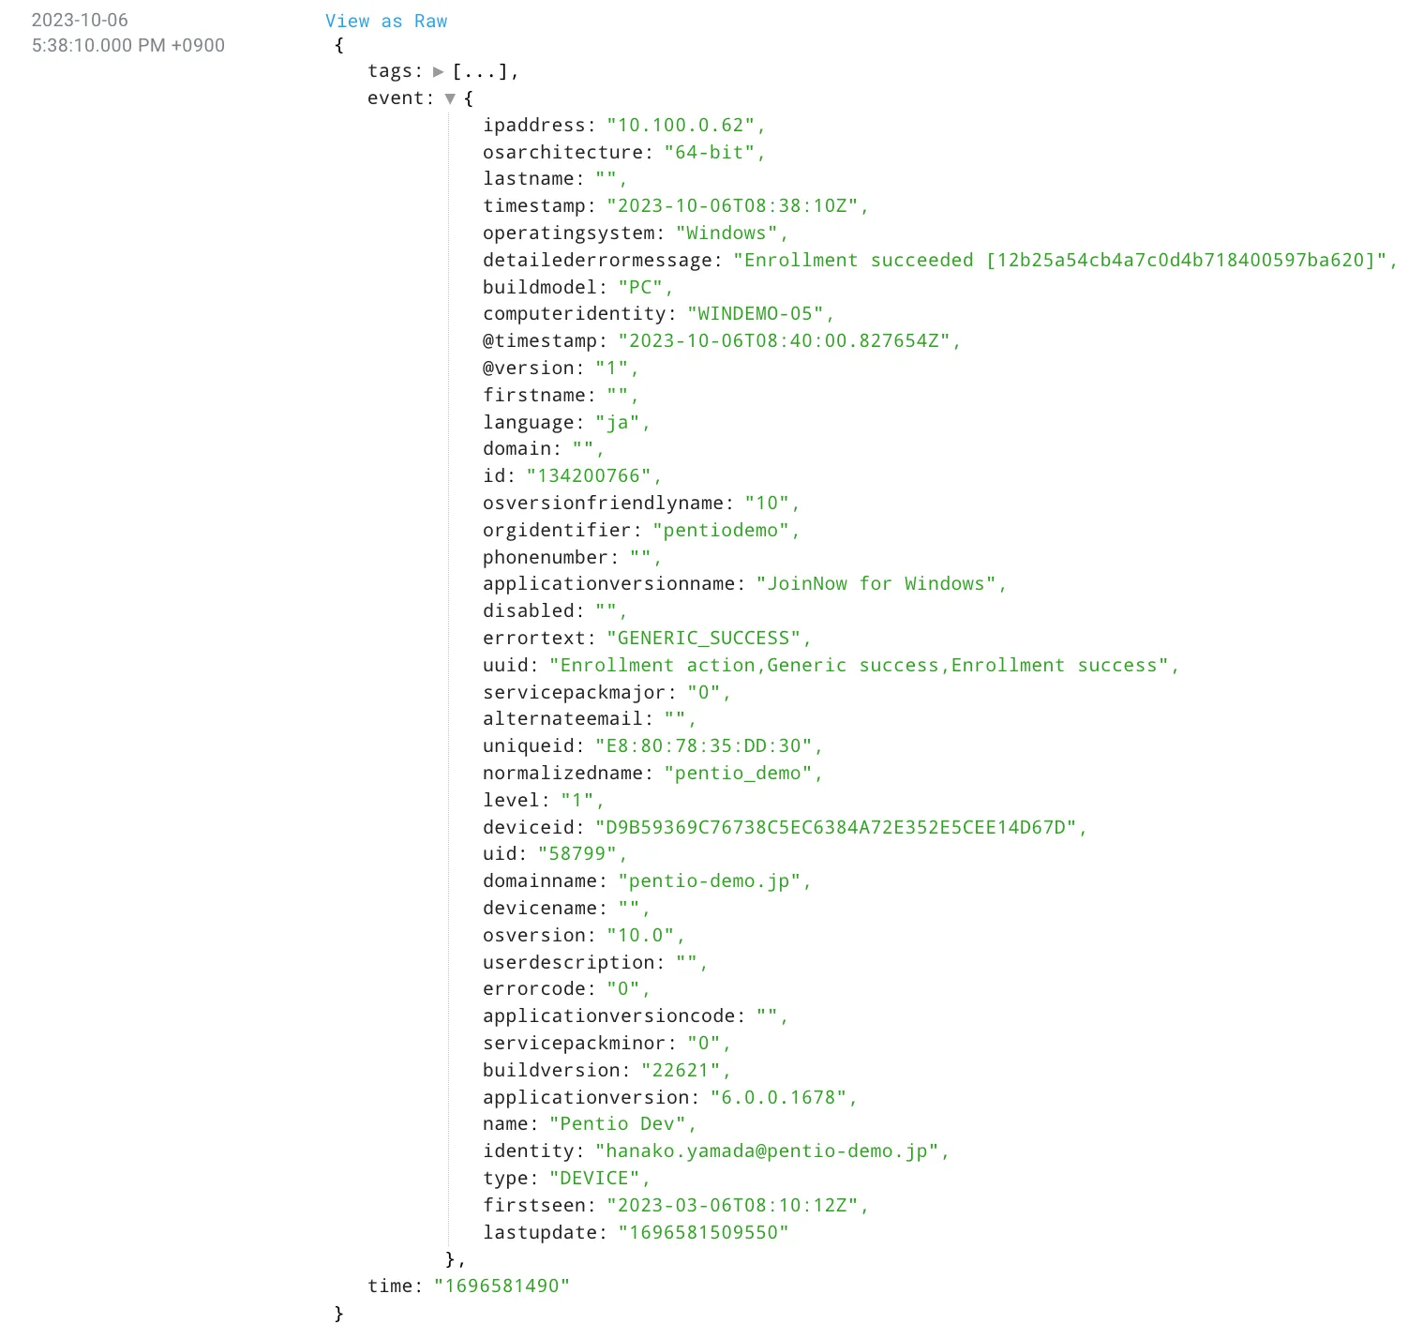
Task: Select the computeridentity value WINDEMO-05
Action: click(x=759, y=314)
